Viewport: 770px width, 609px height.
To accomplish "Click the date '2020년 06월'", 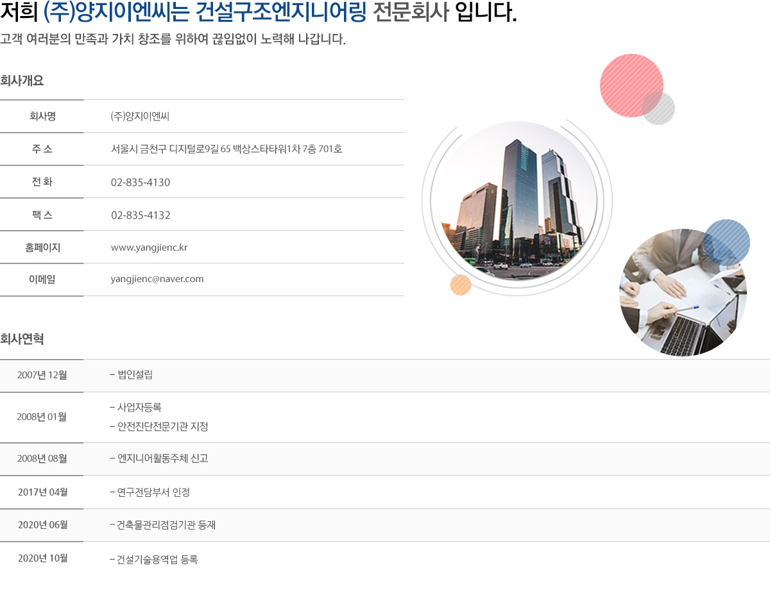I will pos(42,525).
